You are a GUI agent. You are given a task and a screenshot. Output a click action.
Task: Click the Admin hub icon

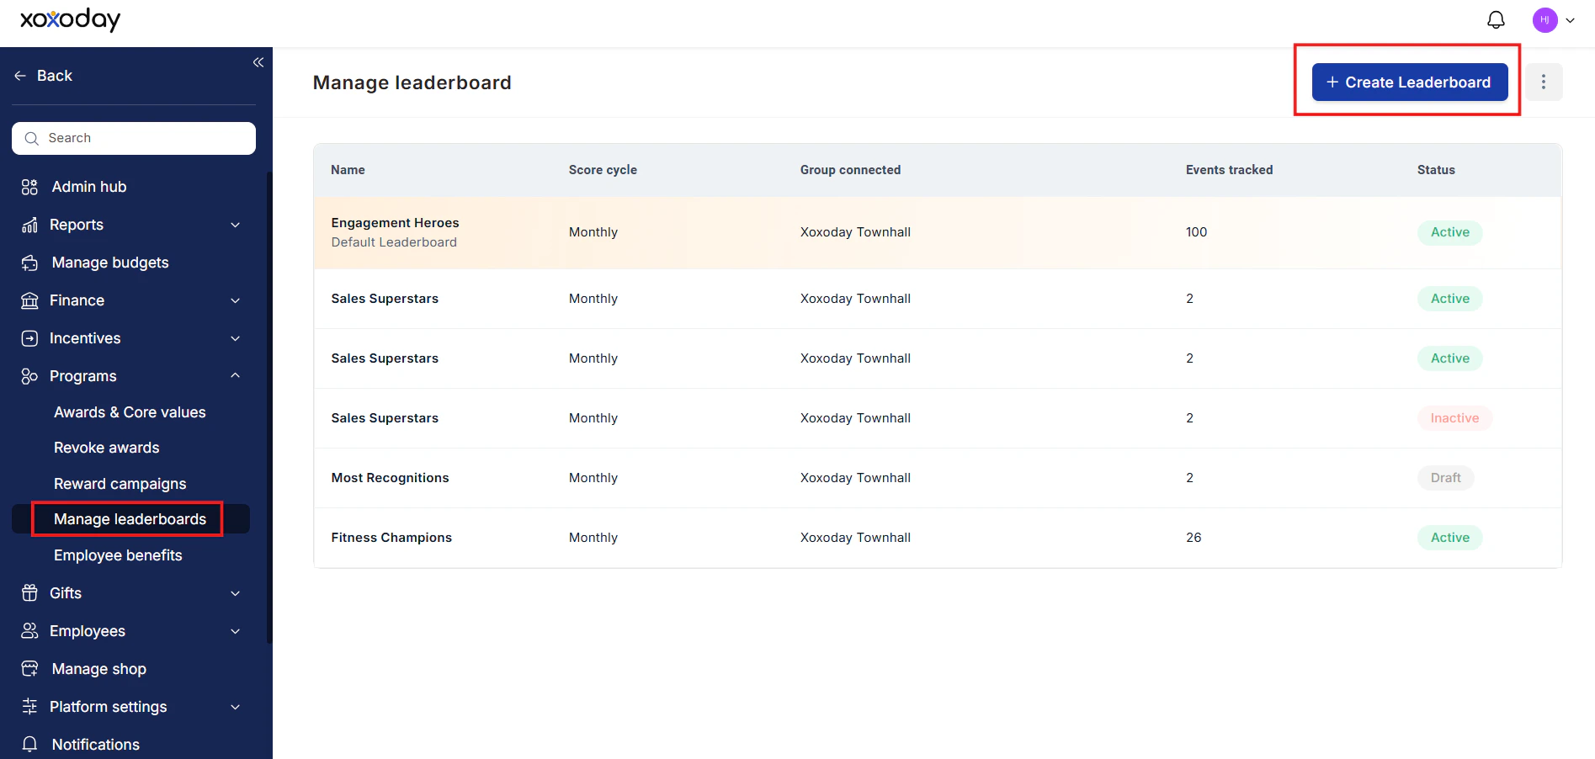(x=29, y=187)
